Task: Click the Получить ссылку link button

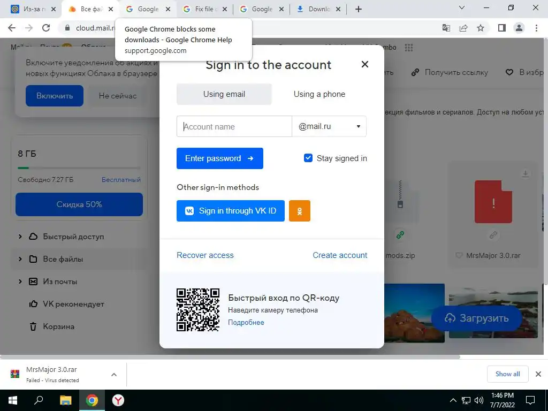Action: pyautogui.click(x=450, y=72)
